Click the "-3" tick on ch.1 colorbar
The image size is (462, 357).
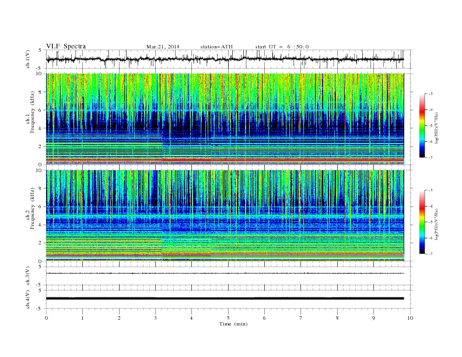pyautogui.click(x=430, y=94)
